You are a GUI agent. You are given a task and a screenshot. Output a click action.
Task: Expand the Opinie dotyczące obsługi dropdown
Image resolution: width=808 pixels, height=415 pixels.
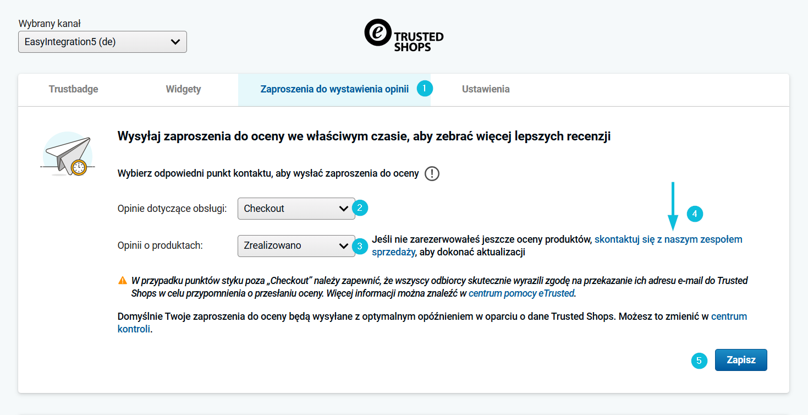(296, 209)
